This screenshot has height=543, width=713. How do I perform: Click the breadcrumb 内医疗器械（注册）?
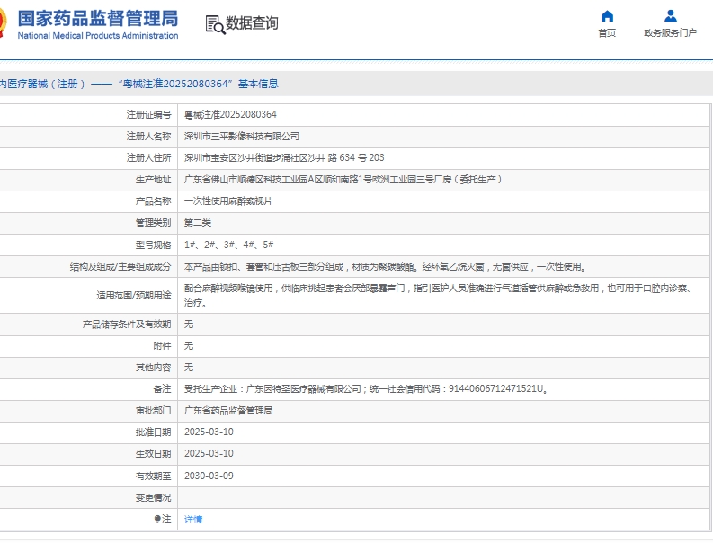tap(42, 84)
